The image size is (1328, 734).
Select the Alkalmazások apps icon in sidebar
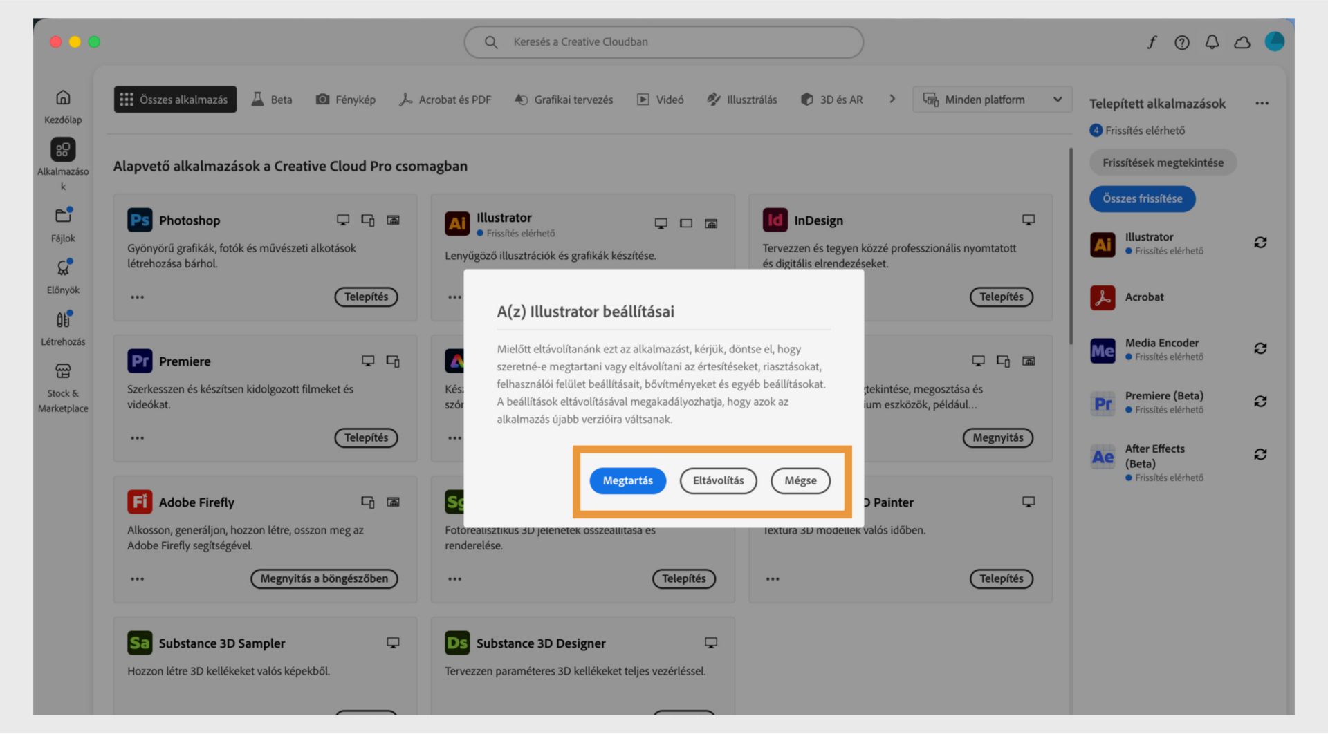(63, 149)
